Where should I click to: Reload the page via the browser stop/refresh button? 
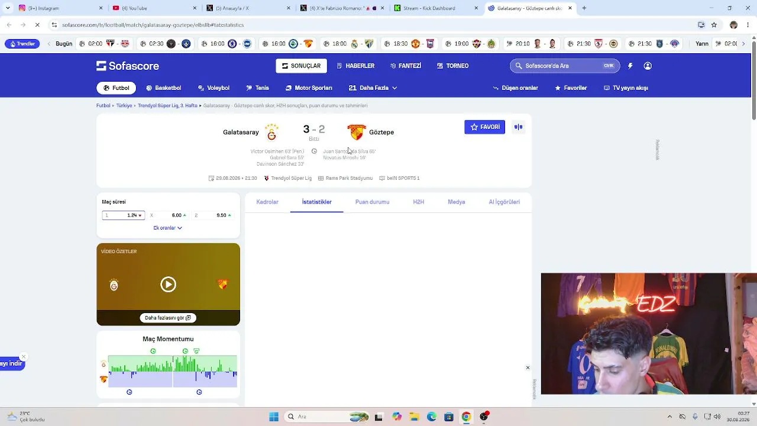37,25
